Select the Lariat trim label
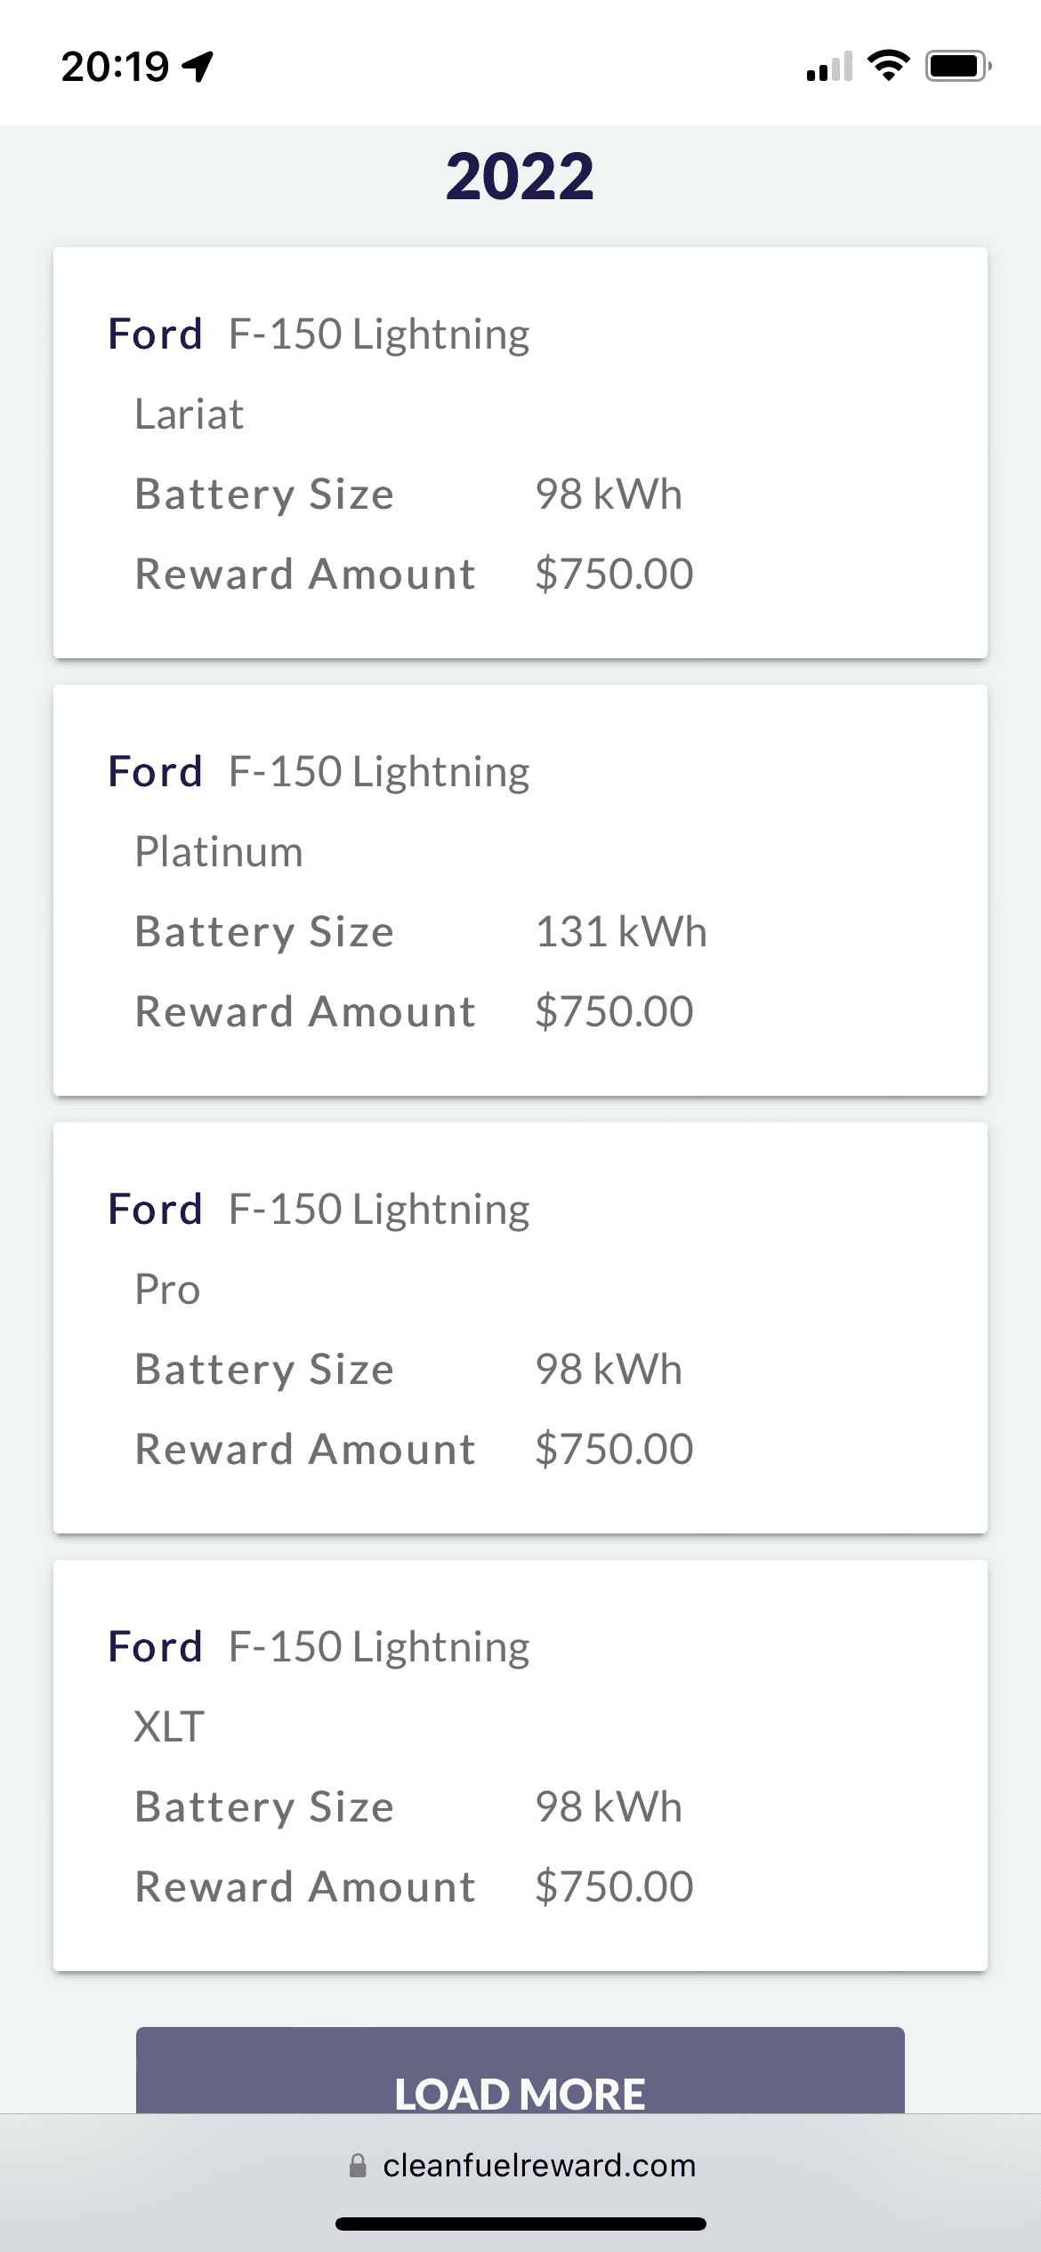1041x2252 pixels. coord(189,414)
